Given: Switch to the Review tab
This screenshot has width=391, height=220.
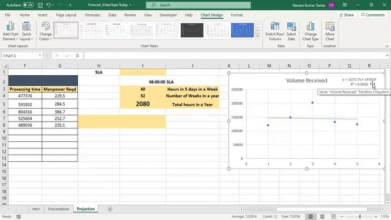Looking at the screenshot, I should 130,15.
